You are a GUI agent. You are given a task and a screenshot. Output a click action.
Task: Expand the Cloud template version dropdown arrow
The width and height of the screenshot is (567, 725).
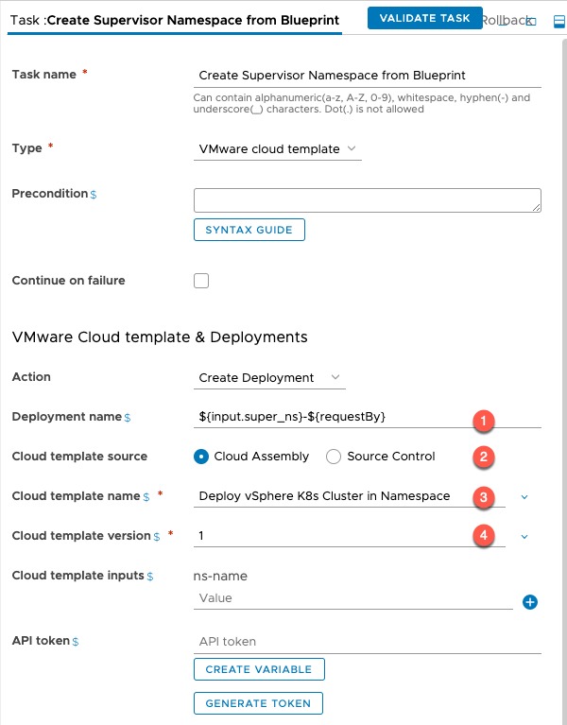524,536
